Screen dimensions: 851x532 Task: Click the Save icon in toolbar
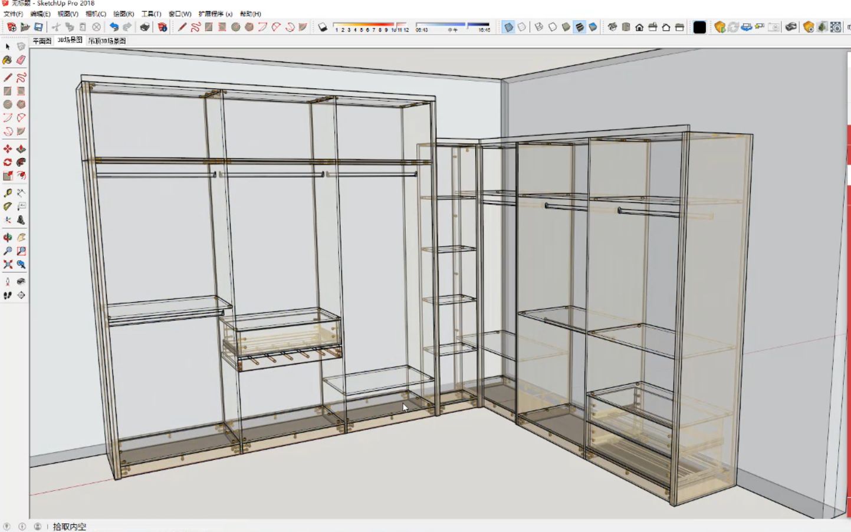pyautogui.click(x=38, y=27)
